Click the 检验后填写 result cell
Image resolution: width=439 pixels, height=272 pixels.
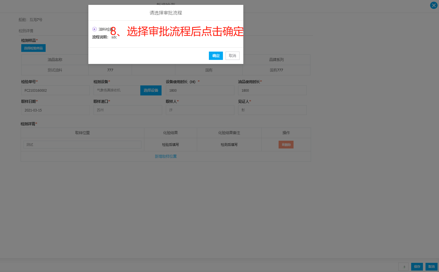[x=170, y=145]
